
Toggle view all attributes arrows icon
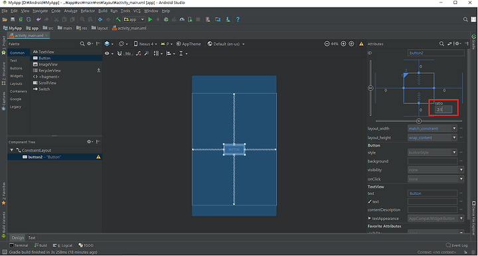tap(449, 44)
